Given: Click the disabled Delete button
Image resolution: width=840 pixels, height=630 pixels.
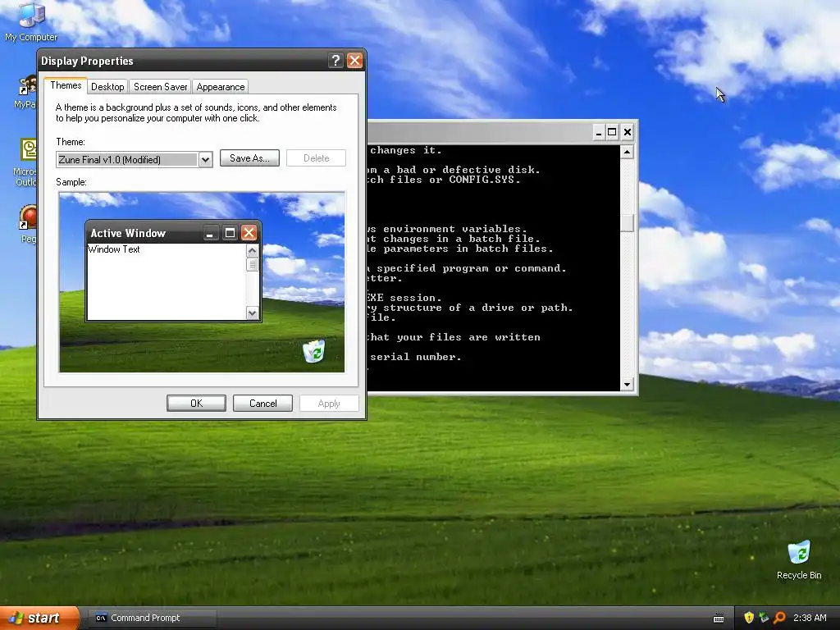Looking at the screenshot, I should [316, 158].
